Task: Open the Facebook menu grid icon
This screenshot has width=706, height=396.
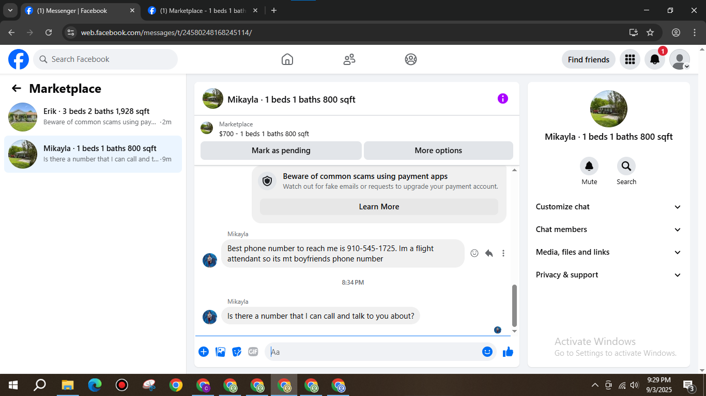Action: pos(630,59)
